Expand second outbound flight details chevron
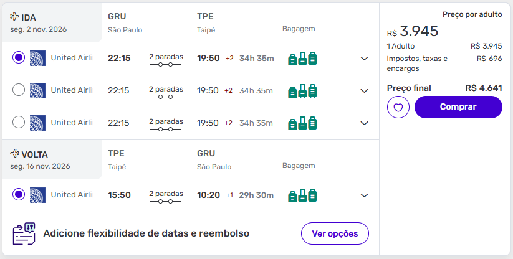 click(x=365, y=91)
